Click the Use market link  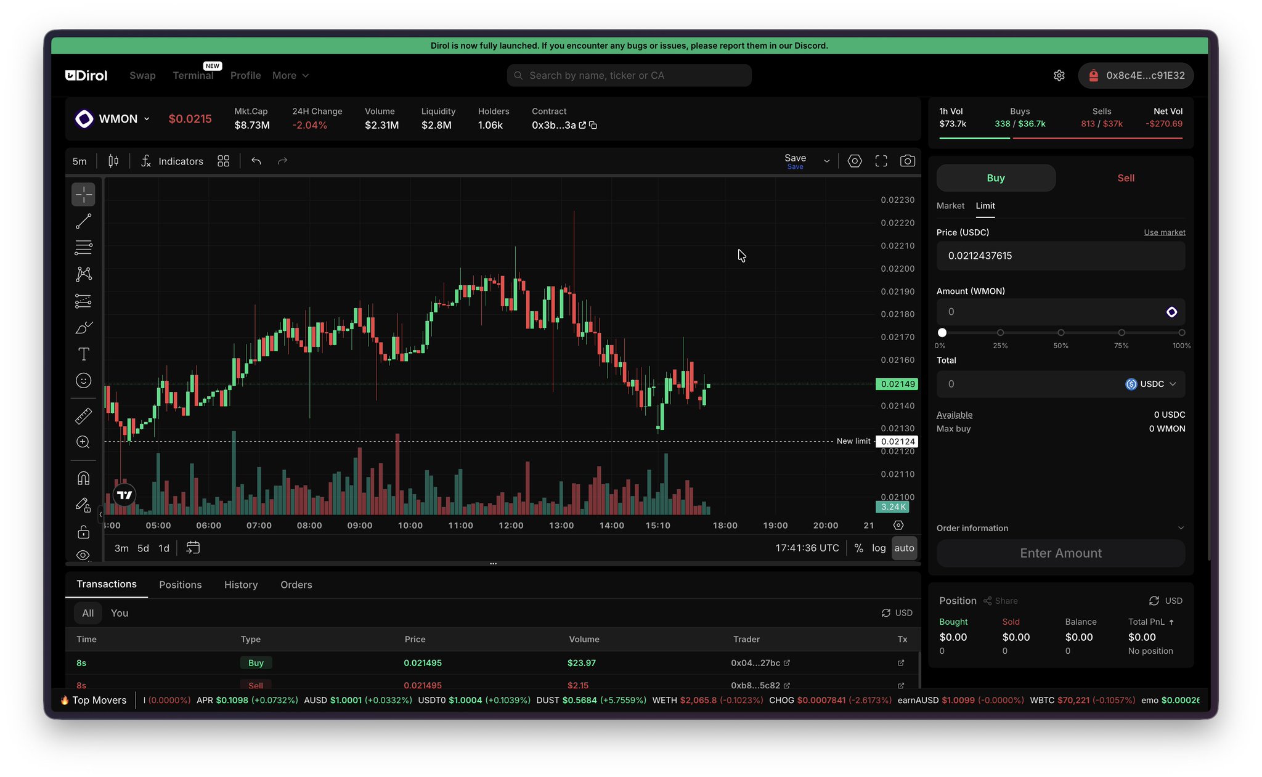click(x=1164, y=232)
